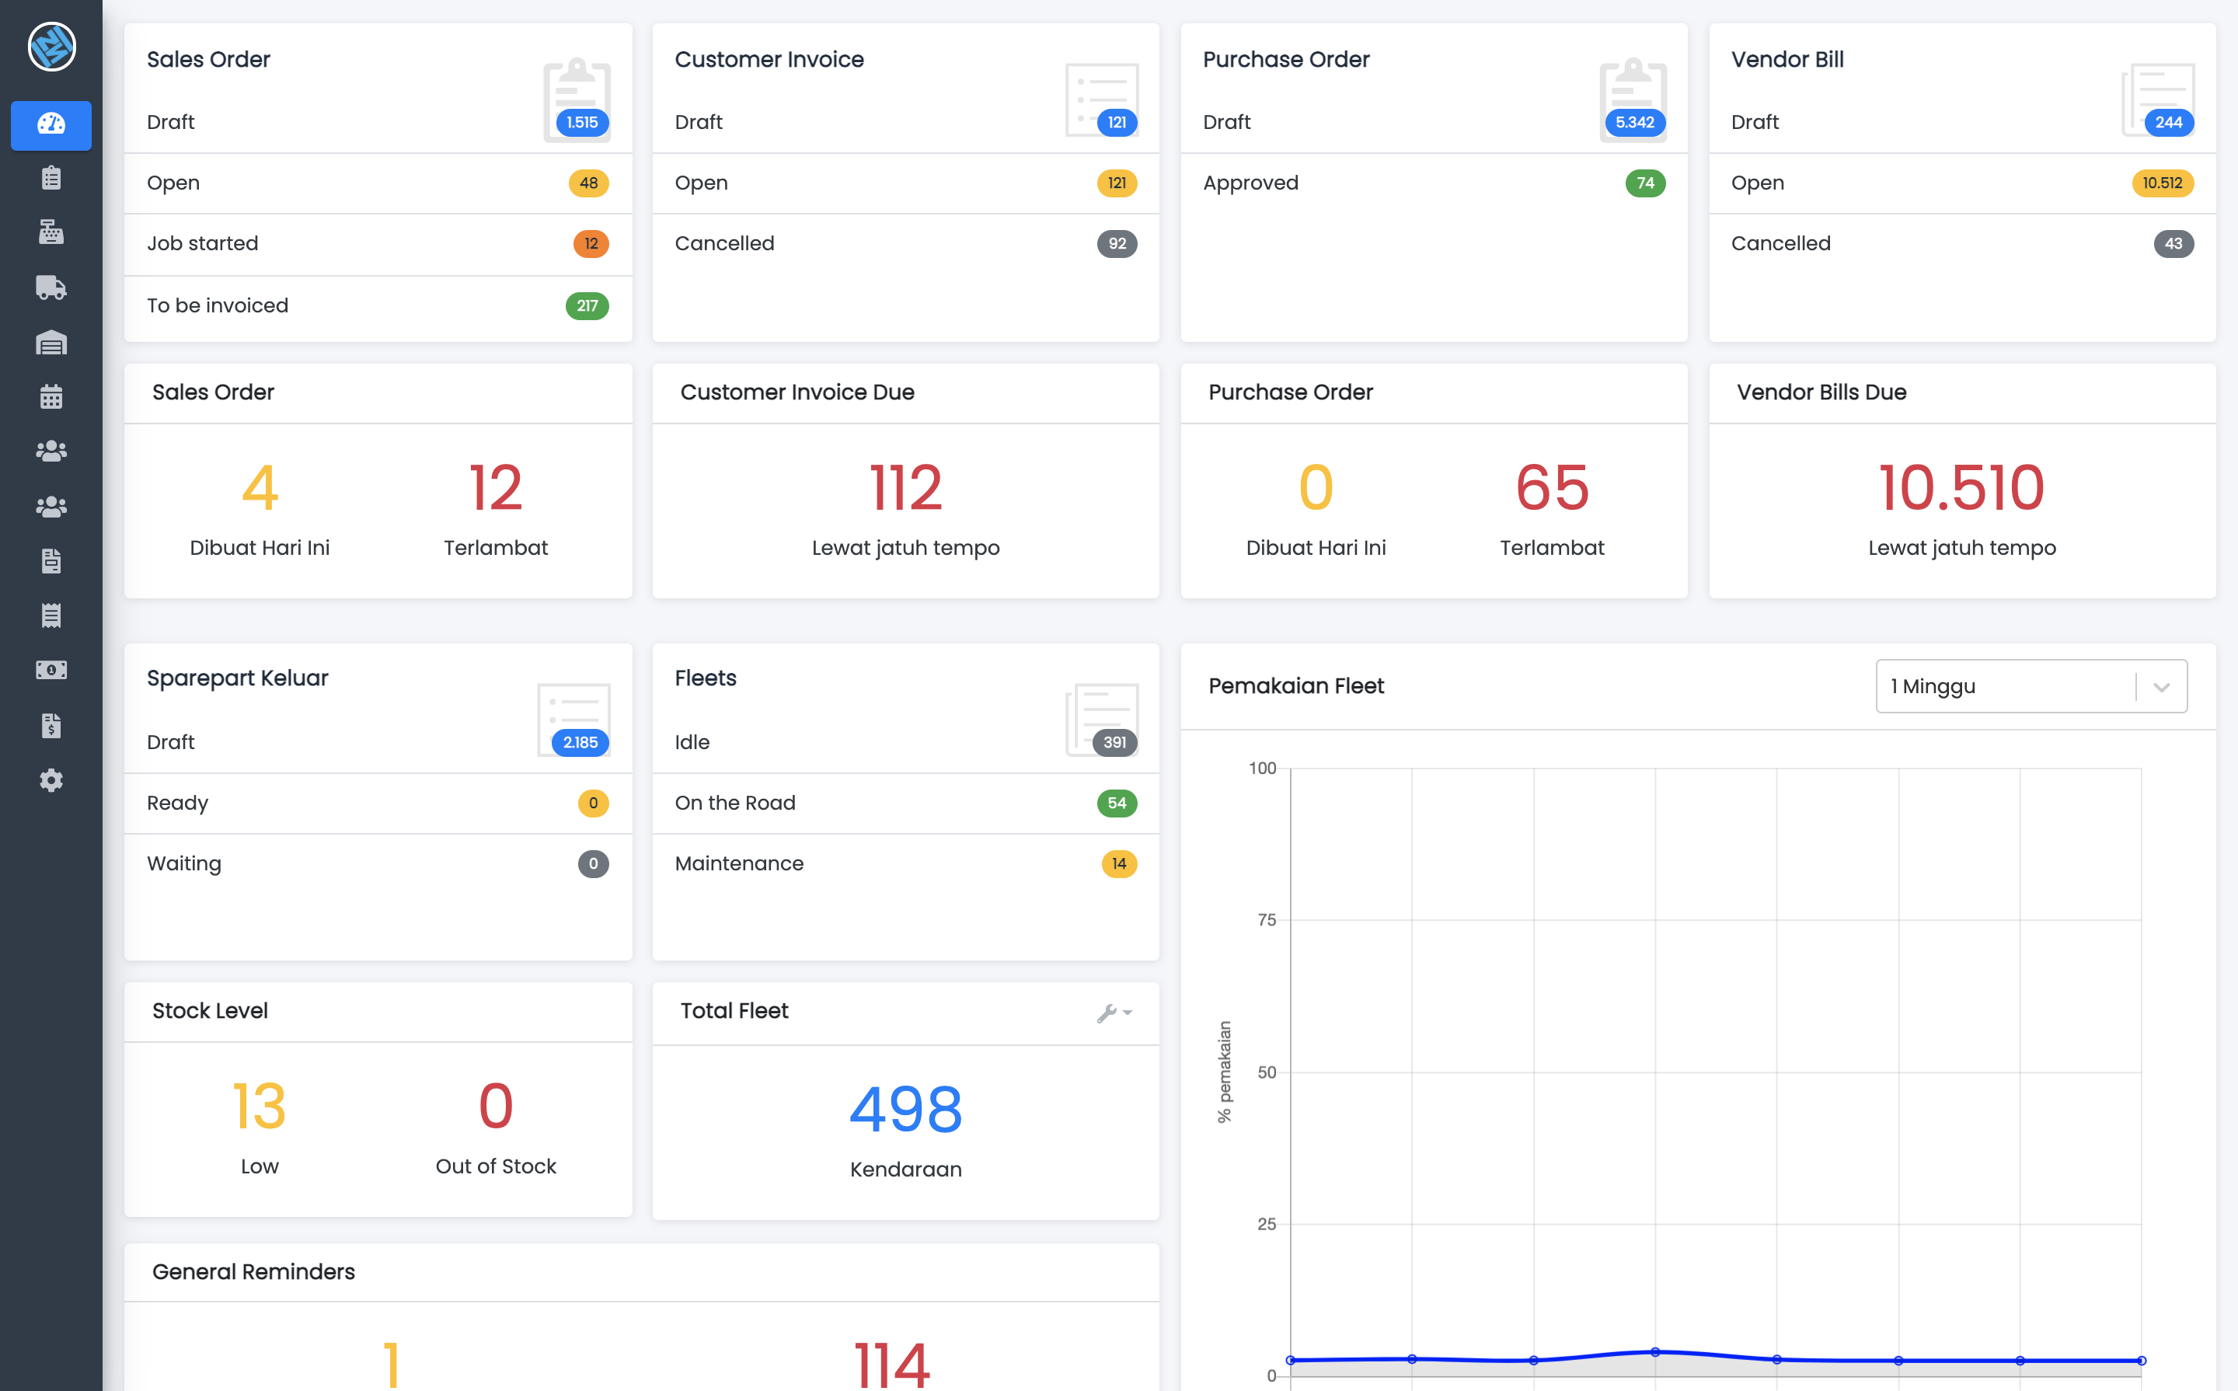Open Total Fleet wrench options menu
2238x1391 pixels.
coord(1114,1012)
